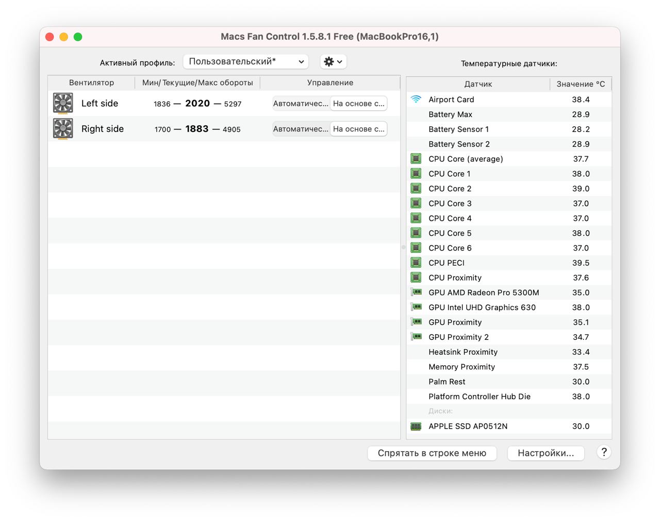This screenshot has height=522, width=660.
Task: Click the CPU PECI chip icon
Action: (416, 263)
